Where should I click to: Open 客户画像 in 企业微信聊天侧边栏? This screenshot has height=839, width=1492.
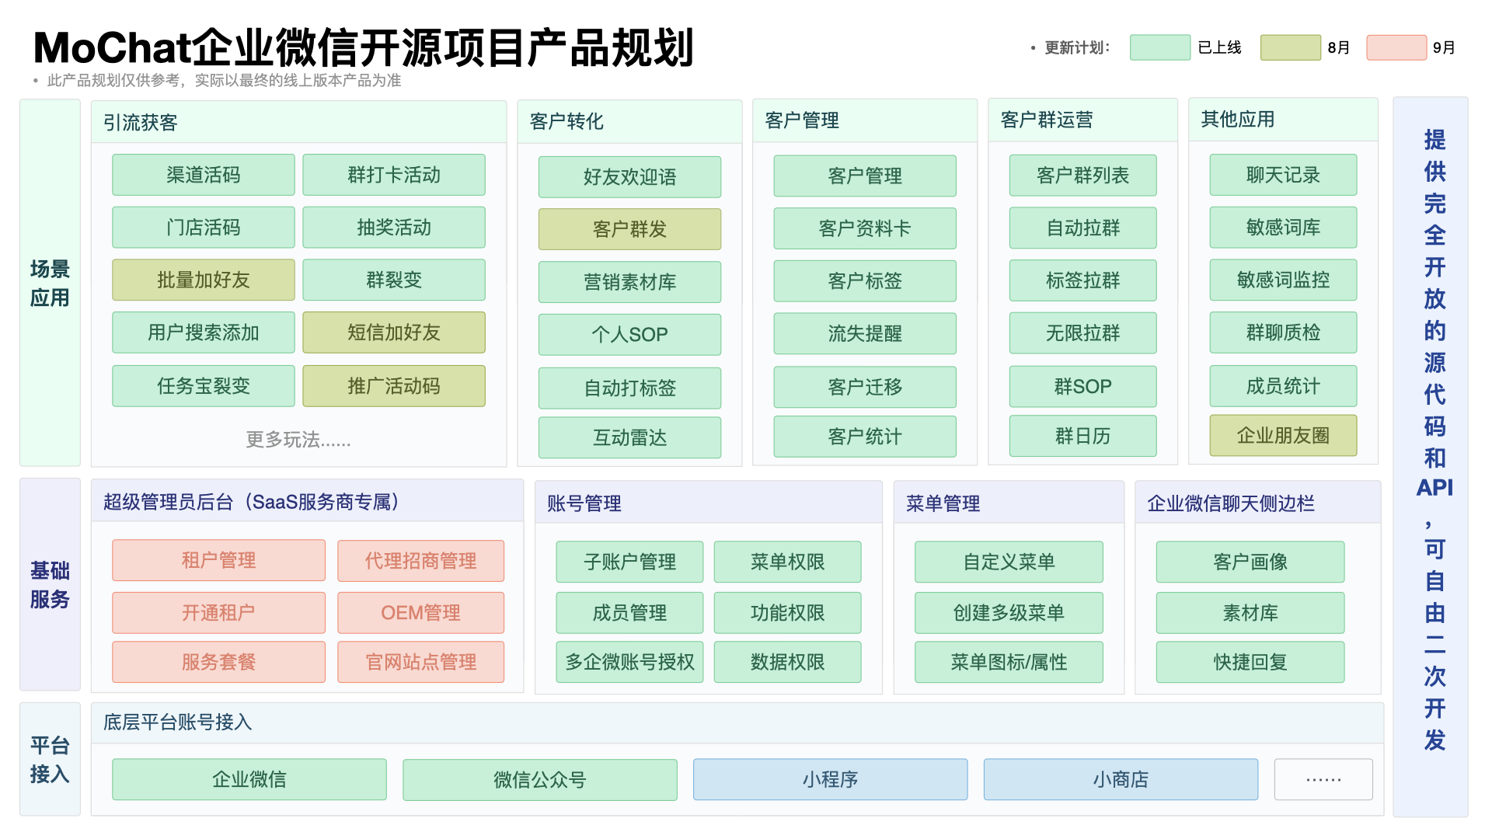click(x=1249, y=562)
